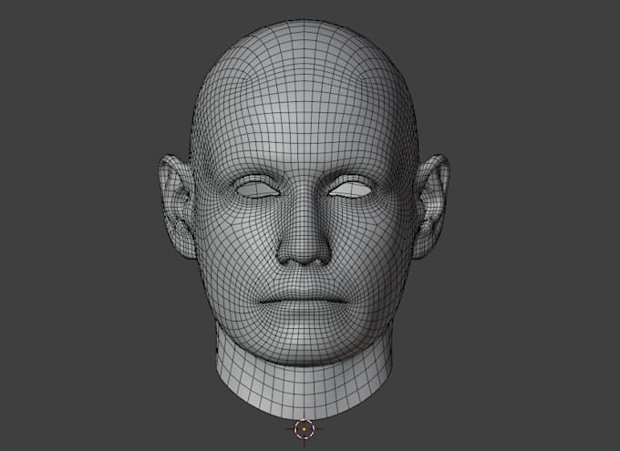Select the tip of the nose
Image resolution: width=620 pixels, height=451 pixels.
[304, 248]
